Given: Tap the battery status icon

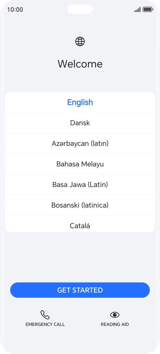Looking at the screenshot, I should tap(148, 10).
